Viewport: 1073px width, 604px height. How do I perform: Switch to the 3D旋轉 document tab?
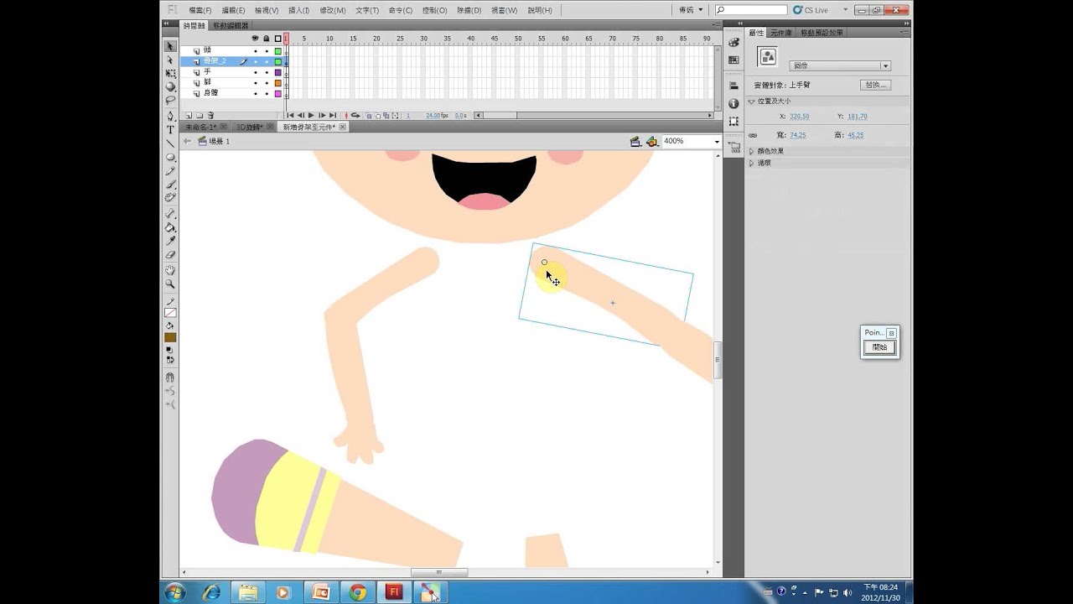point(249,127)
